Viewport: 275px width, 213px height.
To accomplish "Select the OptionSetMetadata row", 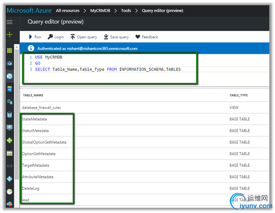I will (x=145, y=154).
